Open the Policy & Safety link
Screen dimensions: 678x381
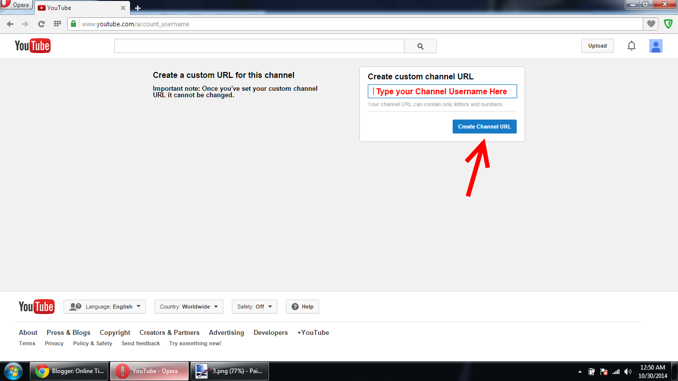coord(92,343)
